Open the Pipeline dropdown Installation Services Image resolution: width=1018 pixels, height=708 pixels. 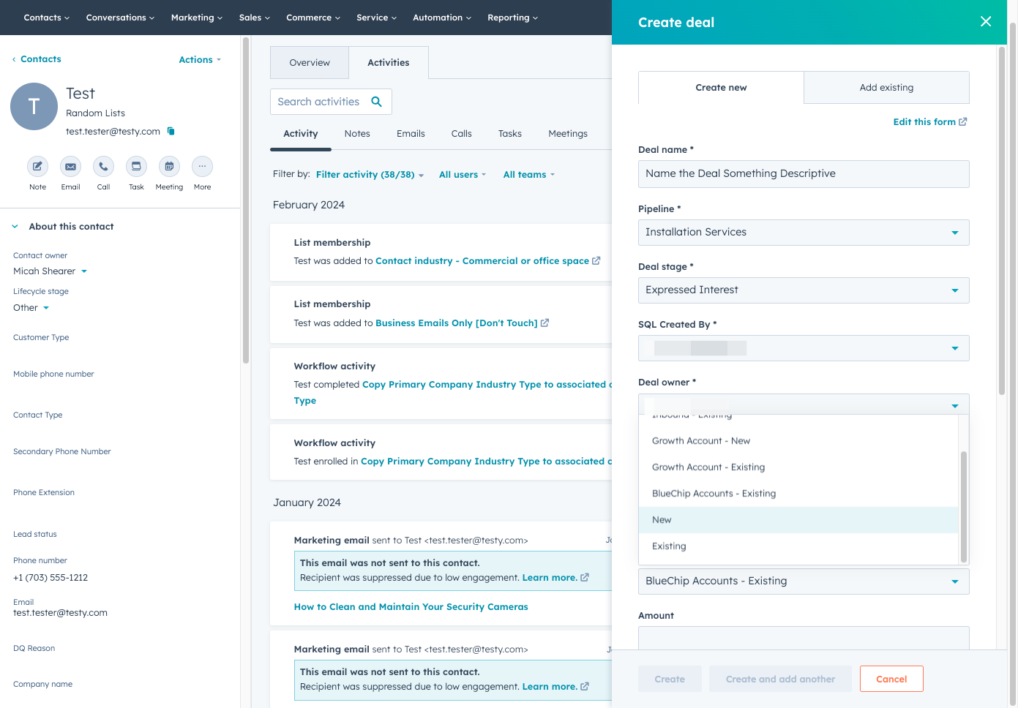point(804,233)
